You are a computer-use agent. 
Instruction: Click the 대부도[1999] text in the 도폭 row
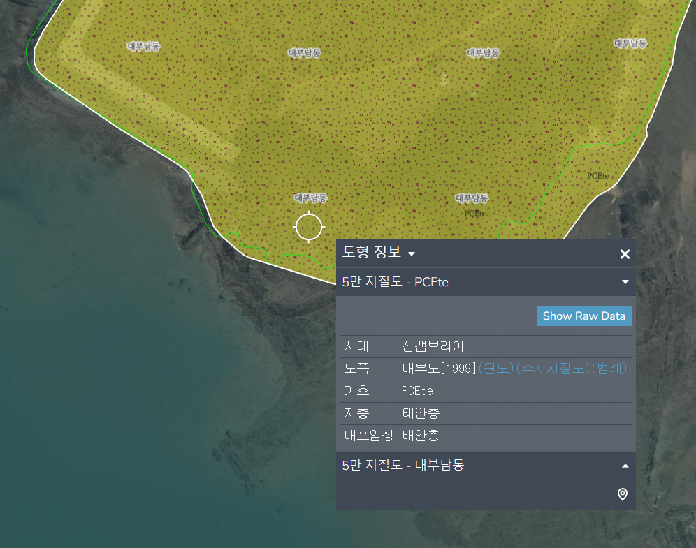coord(440,369)
